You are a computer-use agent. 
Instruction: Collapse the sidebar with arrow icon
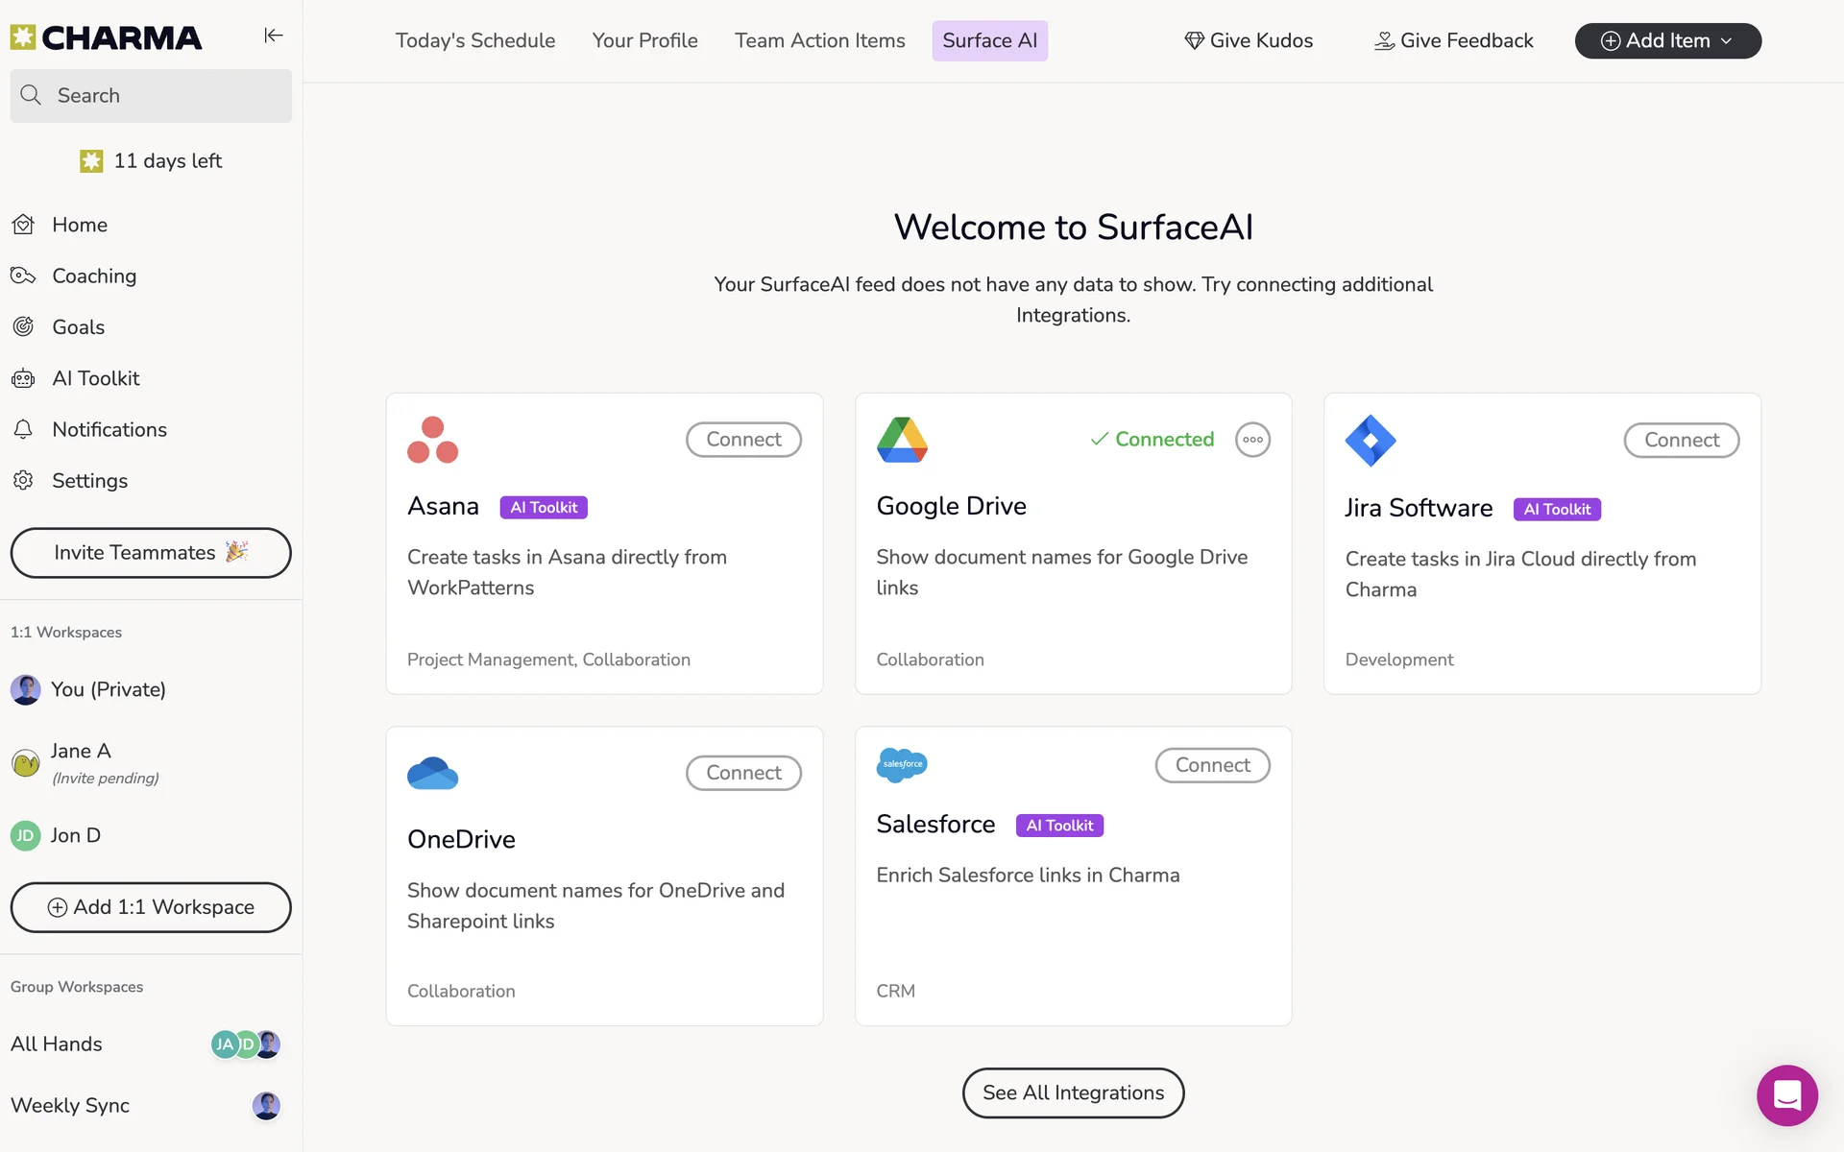point(274,36)
